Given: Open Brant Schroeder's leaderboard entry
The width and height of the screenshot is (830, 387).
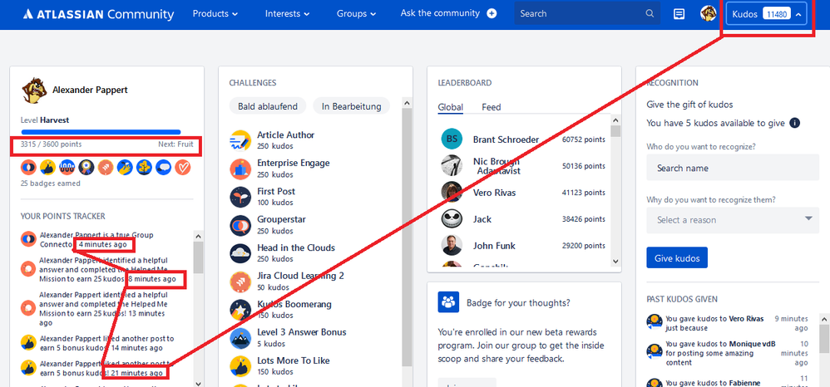Looking at the screenshot, I should click(x=523, y=140).
